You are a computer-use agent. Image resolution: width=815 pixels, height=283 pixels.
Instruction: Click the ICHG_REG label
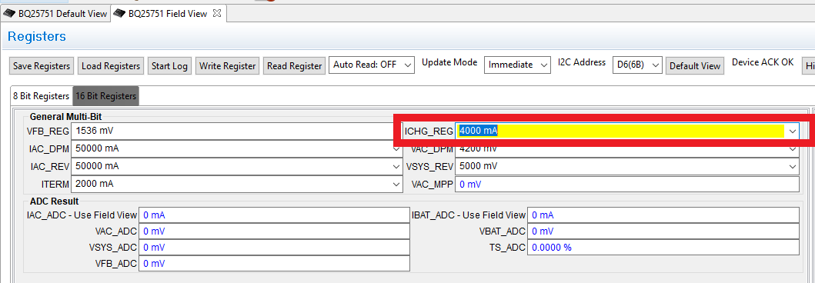[x=429, y=132]
